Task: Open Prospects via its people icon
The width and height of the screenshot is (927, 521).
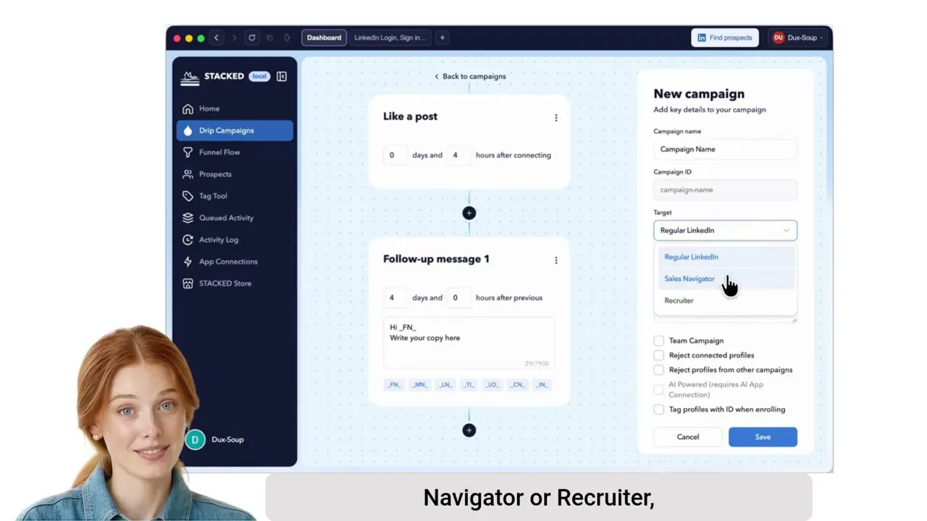Action: [188, 174]
